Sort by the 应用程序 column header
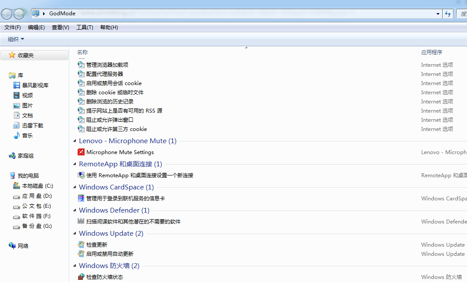467x282 pixels. 432,52
